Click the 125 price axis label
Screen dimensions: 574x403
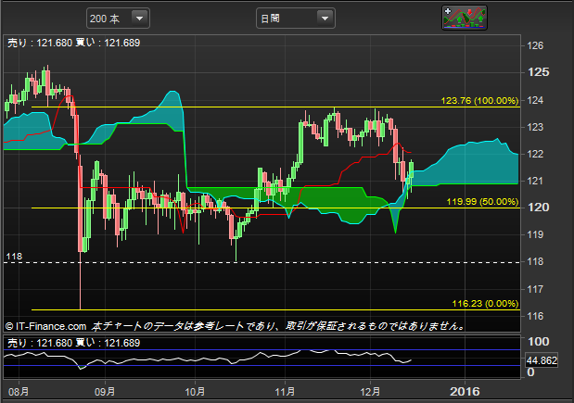point(538,72)
